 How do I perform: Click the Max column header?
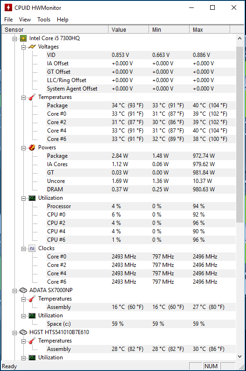210,29
